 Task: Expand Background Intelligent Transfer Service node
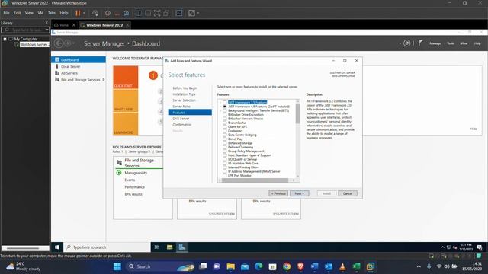(220, 110)
